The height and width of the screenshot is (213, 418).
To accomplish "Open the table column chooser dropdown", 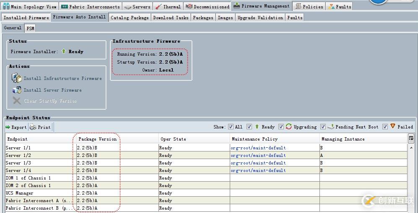I will pos(411,138).
